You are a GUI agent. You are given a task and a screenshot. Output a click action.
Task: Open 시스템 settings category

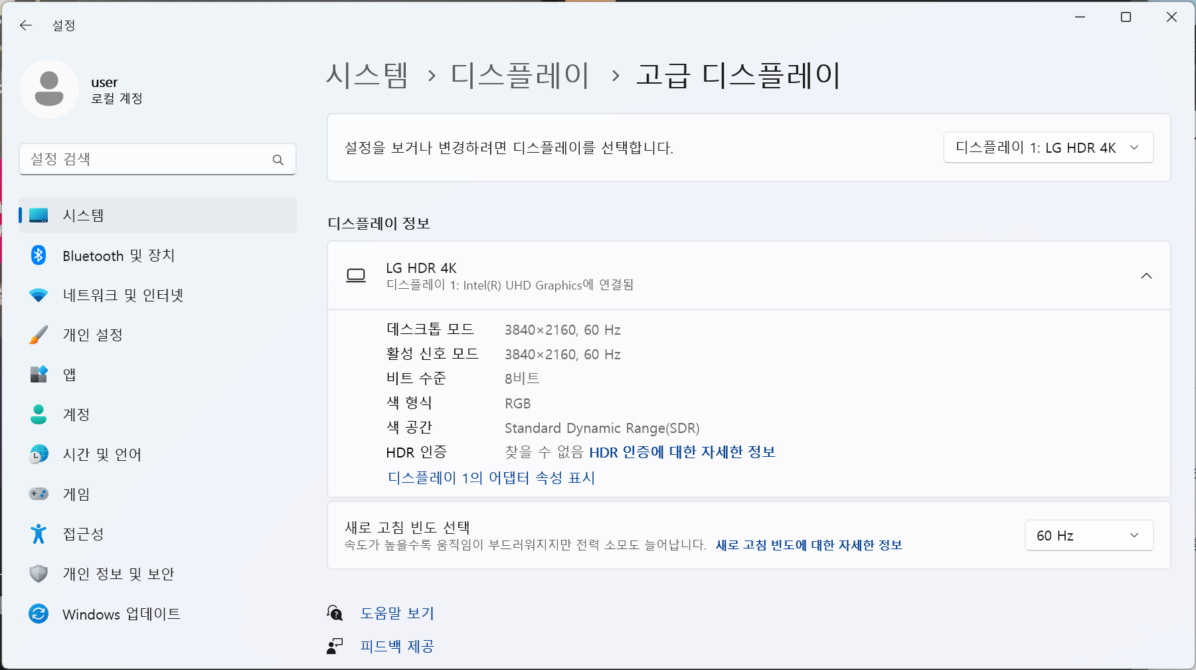[x=157, y=215]
